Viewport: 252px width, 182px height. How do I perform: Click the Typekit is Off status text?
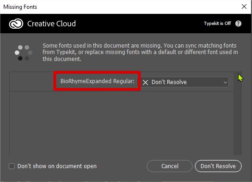point(217,24)
